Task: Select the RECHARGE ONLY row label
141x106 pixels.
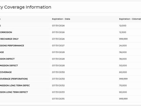Action: click(x=9, y=39)
